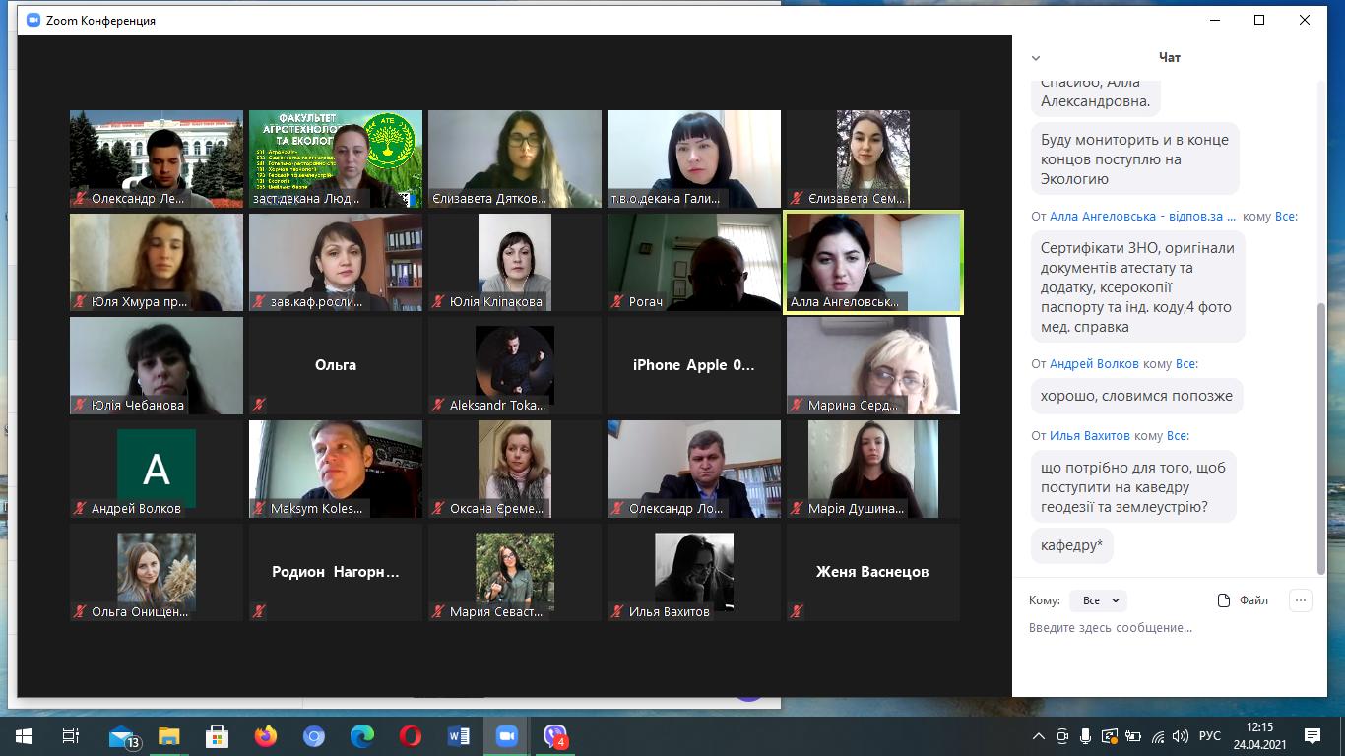Collapse the chat panel using the header chevron
This screenshot has height=756, width=1345.
coord(1035,58)
